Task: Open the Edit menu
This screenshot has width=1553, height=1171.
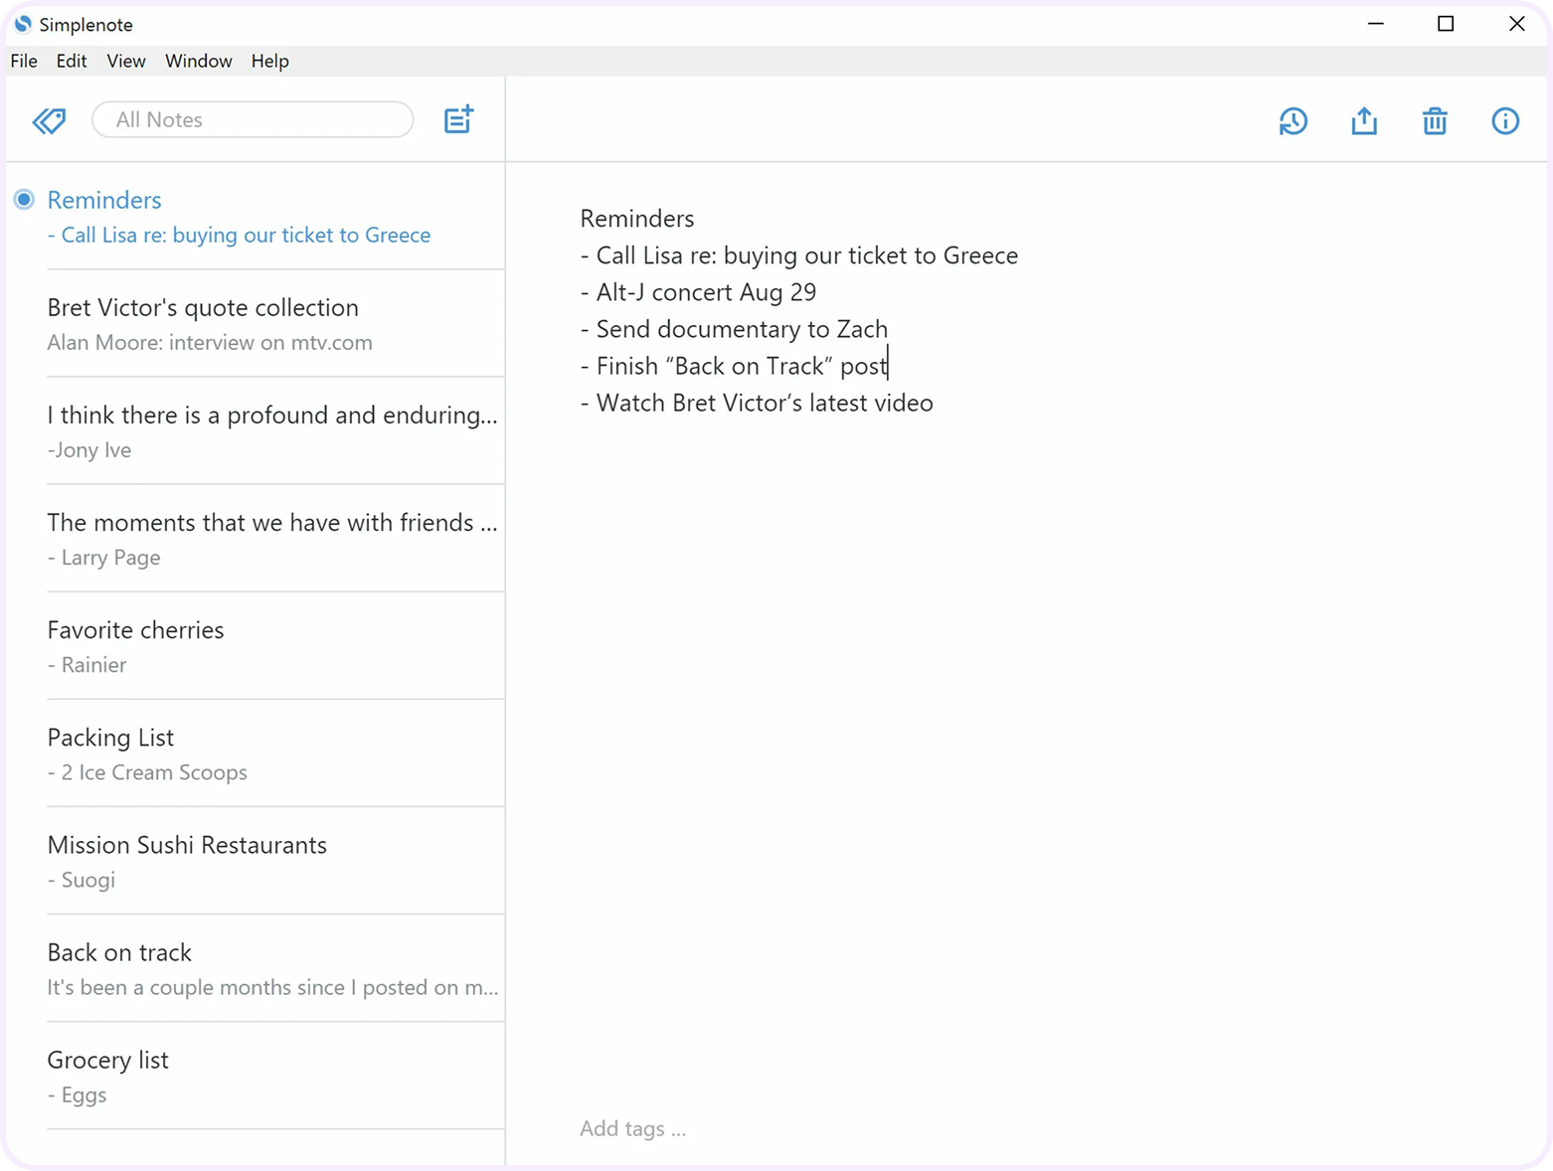Action: coord(72,61)
